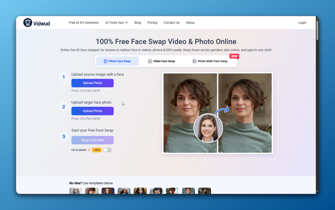Image resolution: width=335 pixels, height=210 pixels.
Task: Select the seventh template thumbnail
Action: pyautogui.click(x=173, y=191)
